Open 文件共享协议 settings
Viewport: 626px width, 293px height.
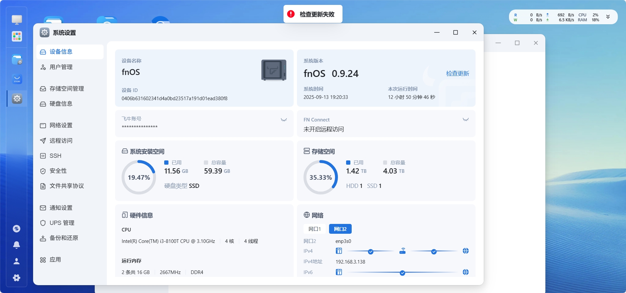point(70,186)
